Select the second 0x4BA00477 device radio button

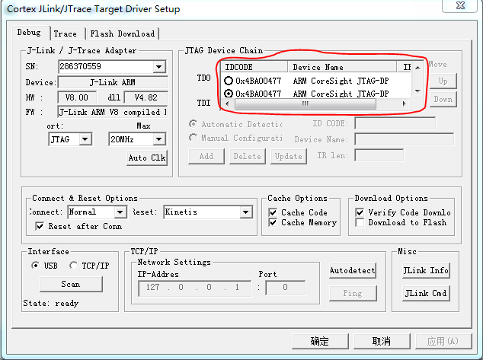pos(229,93)
